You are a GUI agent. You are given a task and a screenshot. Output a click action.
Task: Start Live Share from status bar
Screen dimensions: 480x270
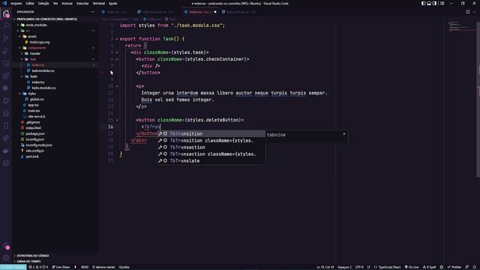[x=61, y=267]
